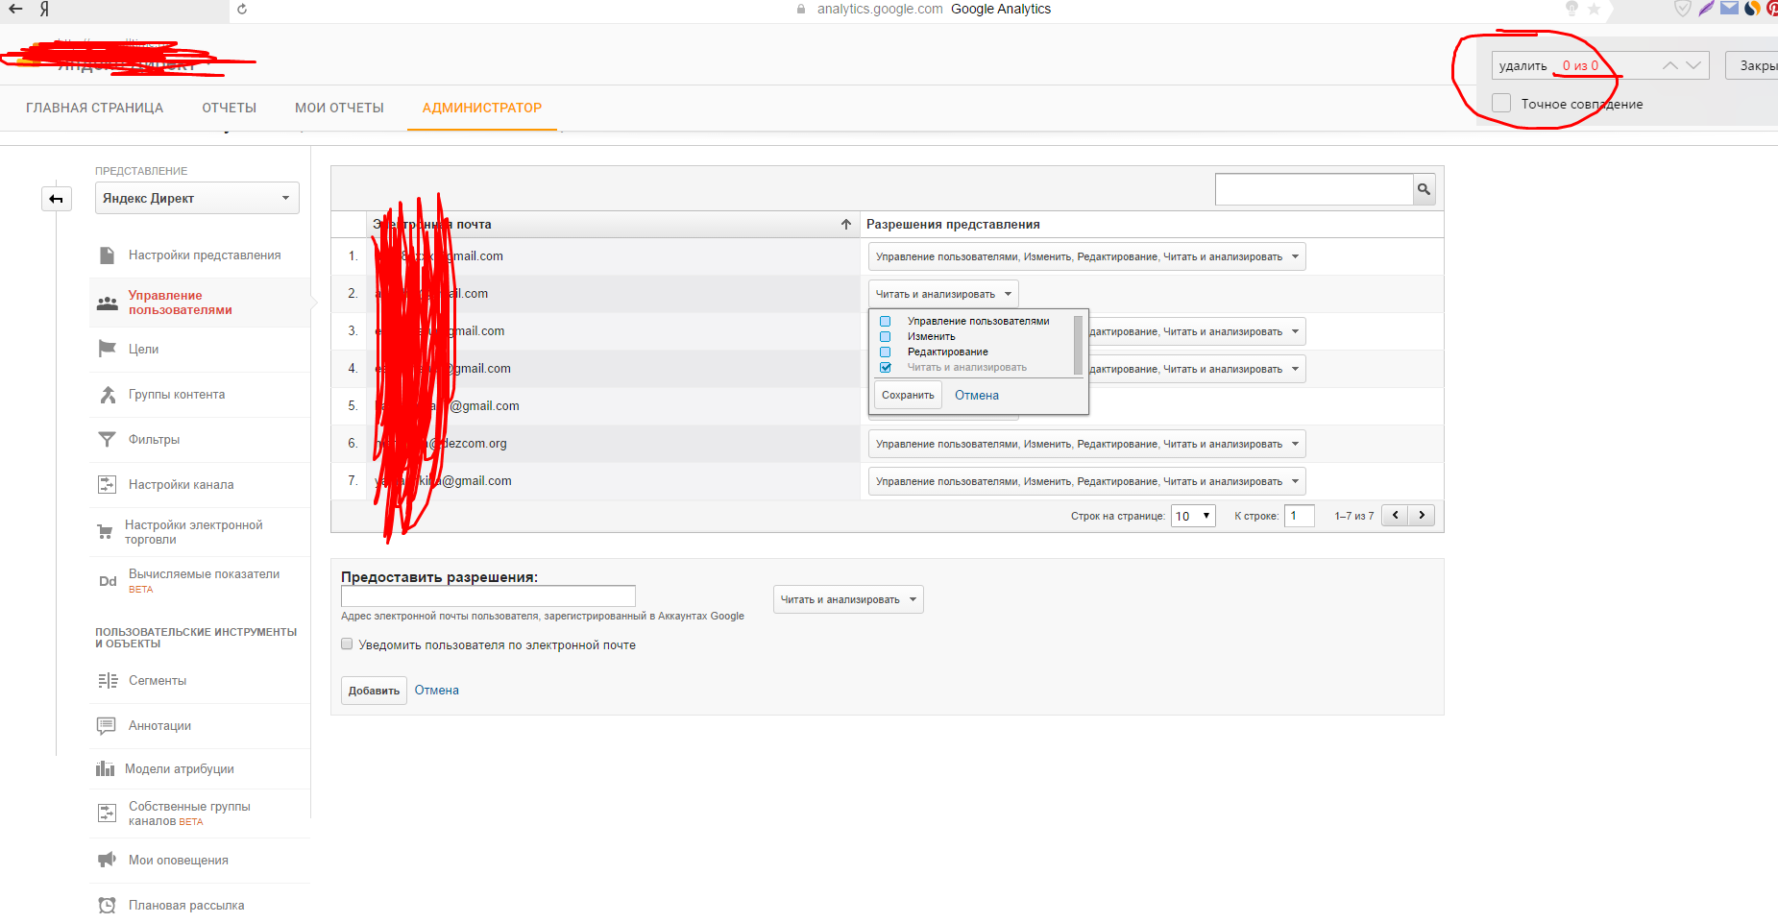
Task: Tick the Изменить checkbox in the popup
Action: pos(886,337)
